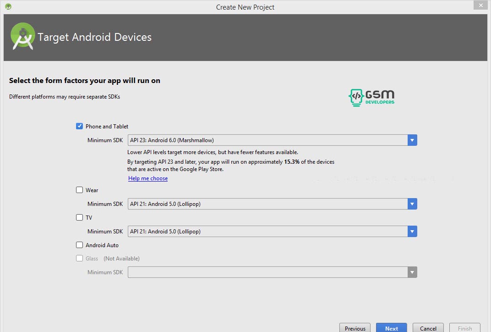This screenshot has width=491, height=332.
Task: Expand the Wear Minimum SDK dropdown arrow
Action: [x=412, y=204]
